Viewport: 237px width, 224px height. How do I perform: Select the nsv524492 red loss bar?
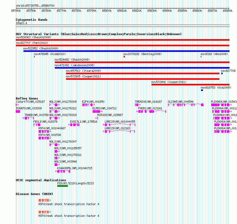[x=142, y=62]
